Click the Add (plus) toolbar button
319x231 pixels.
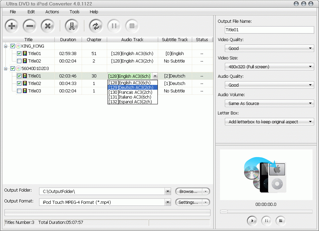coord(12,26)
